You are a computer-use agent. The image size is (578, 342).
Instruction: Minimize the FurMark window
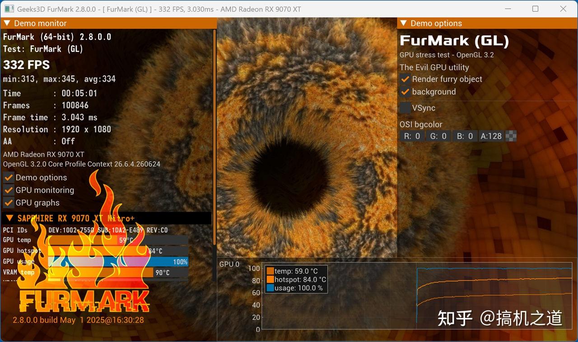click(x=507, y=9)
